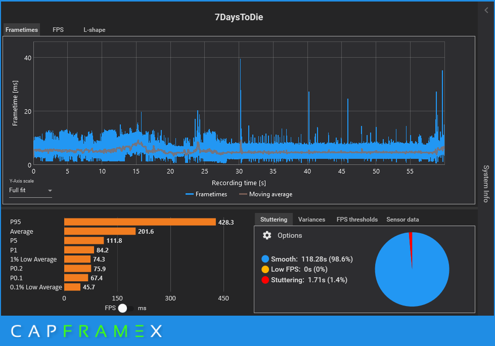Click the 111.8 P5 value

coord(114,241)
